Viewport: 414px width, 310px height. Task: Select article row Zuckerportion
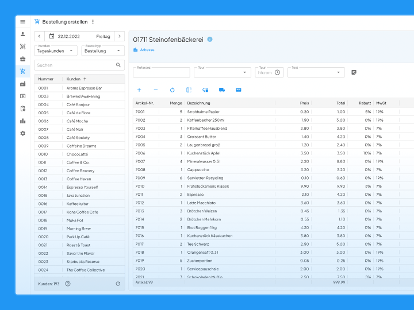pos(273,261)
